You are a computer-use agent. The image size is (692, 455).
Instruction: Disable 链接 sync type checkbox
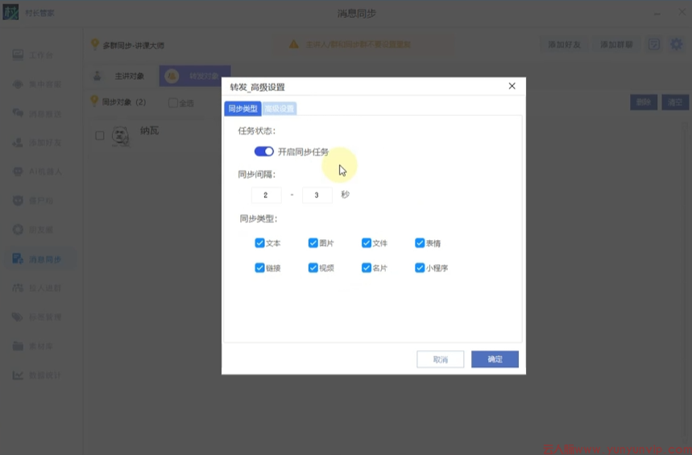click(x=259, y=267)
